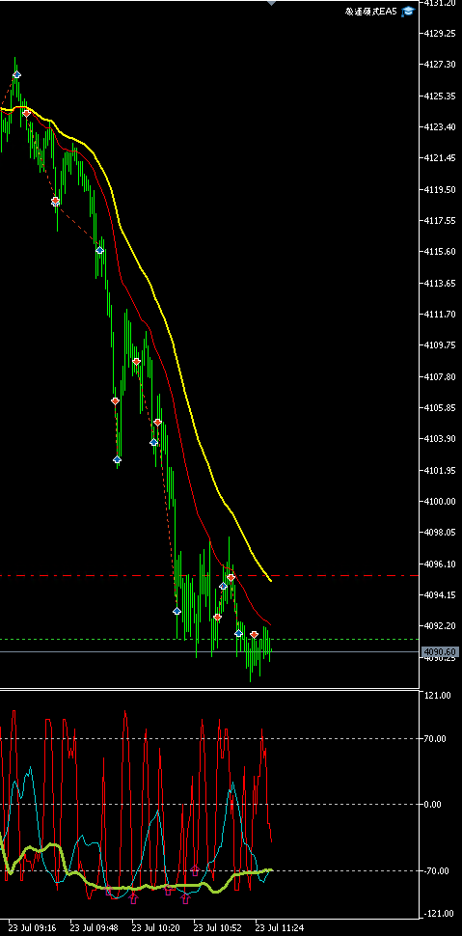Click the 23 Jul 10:20 time label
This screenshot has width=462, height=936.
tap(156, 928)
